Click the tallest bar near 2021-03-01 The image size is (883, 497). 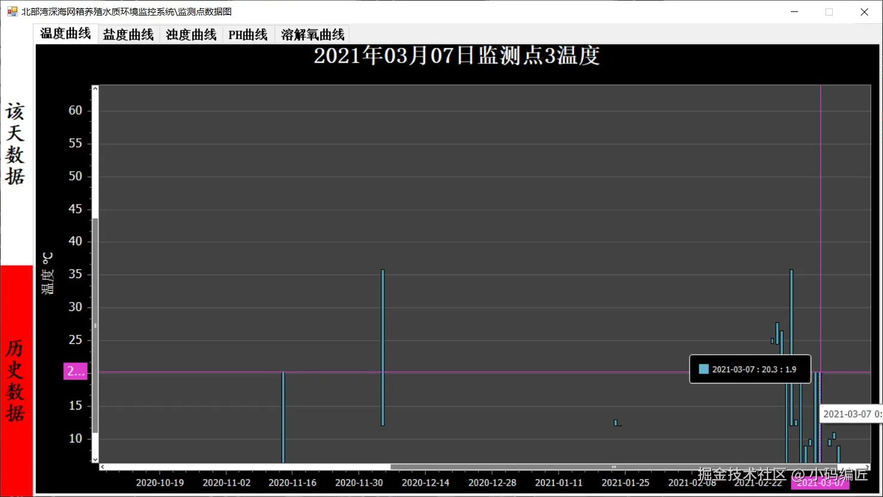coord(791,347)
